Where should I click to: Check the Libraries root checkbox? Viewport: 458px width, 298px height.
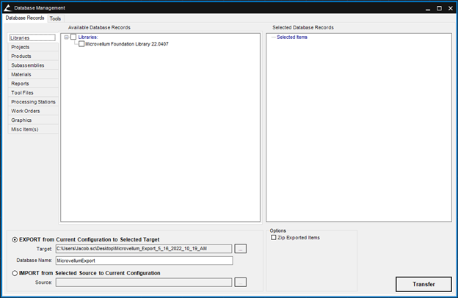[73, 37]
